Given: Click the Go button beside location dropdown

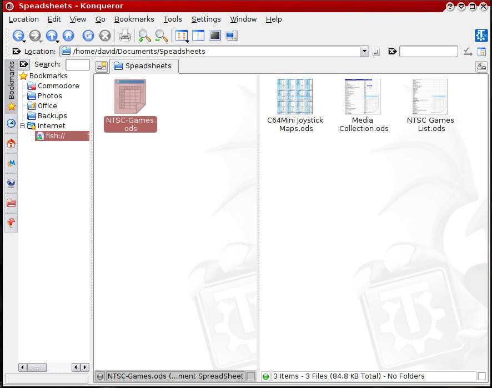Looking at the screenshot, I should pos(376,52).
